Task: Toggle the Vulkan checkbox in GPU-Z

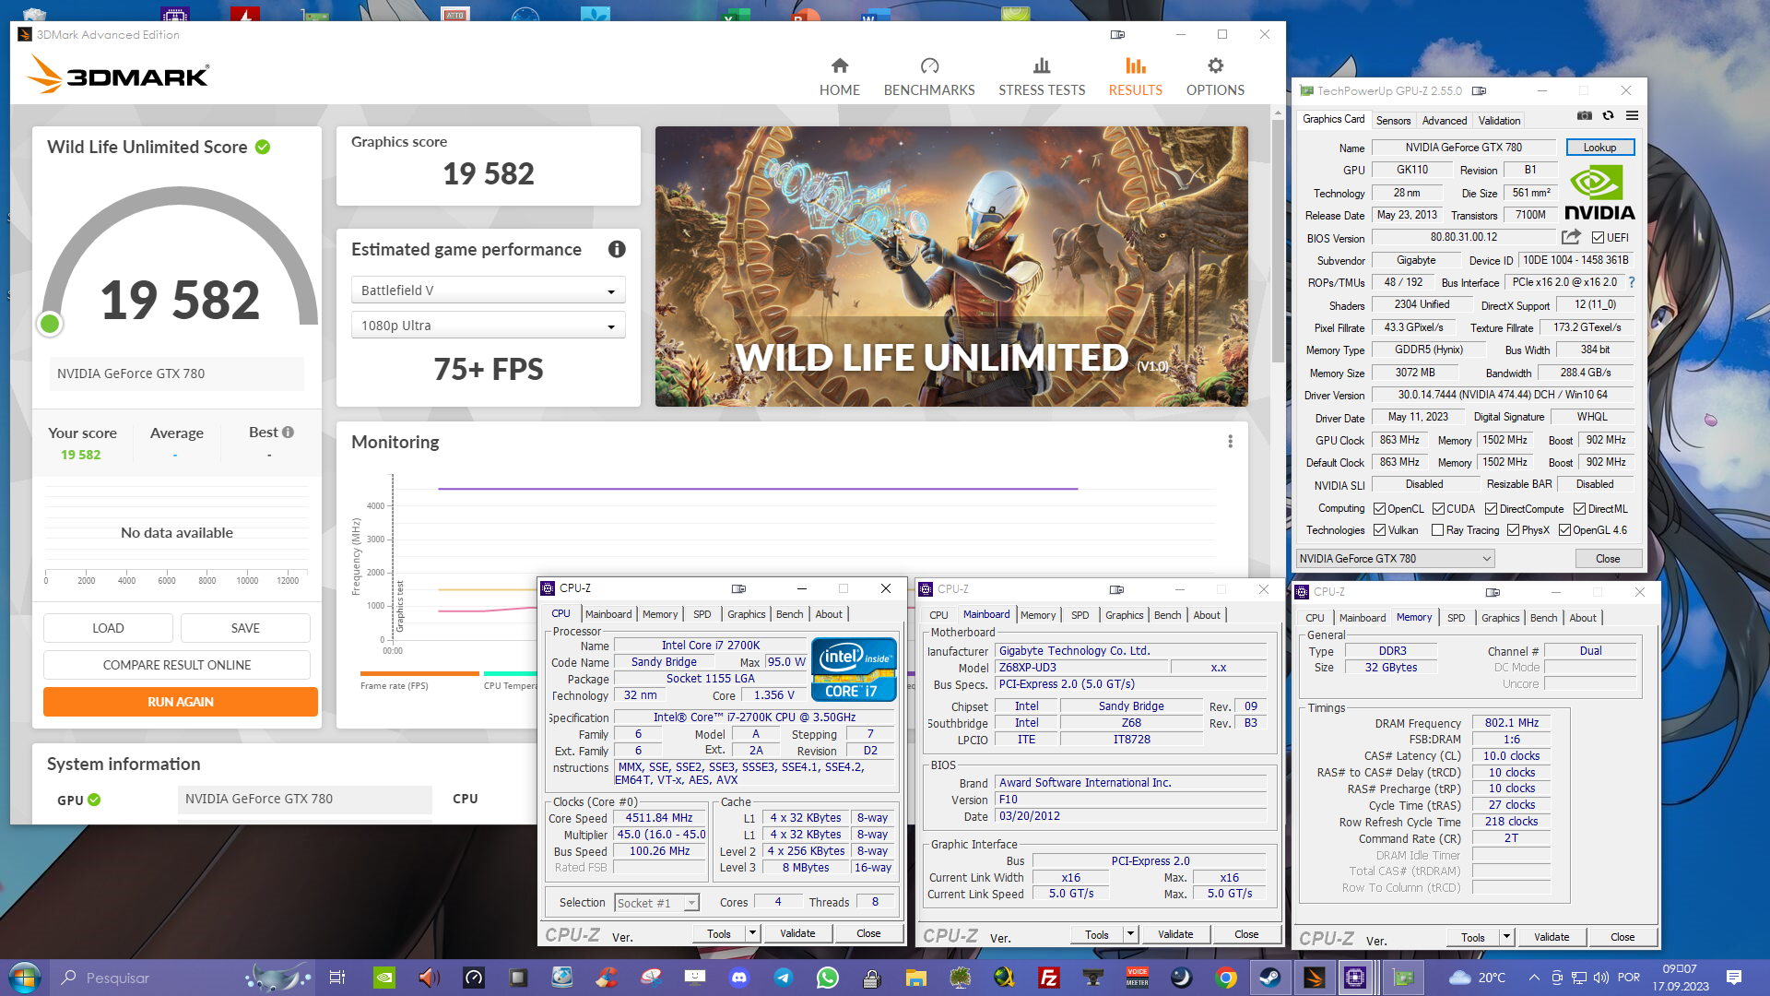Action: click(1379, 530)
